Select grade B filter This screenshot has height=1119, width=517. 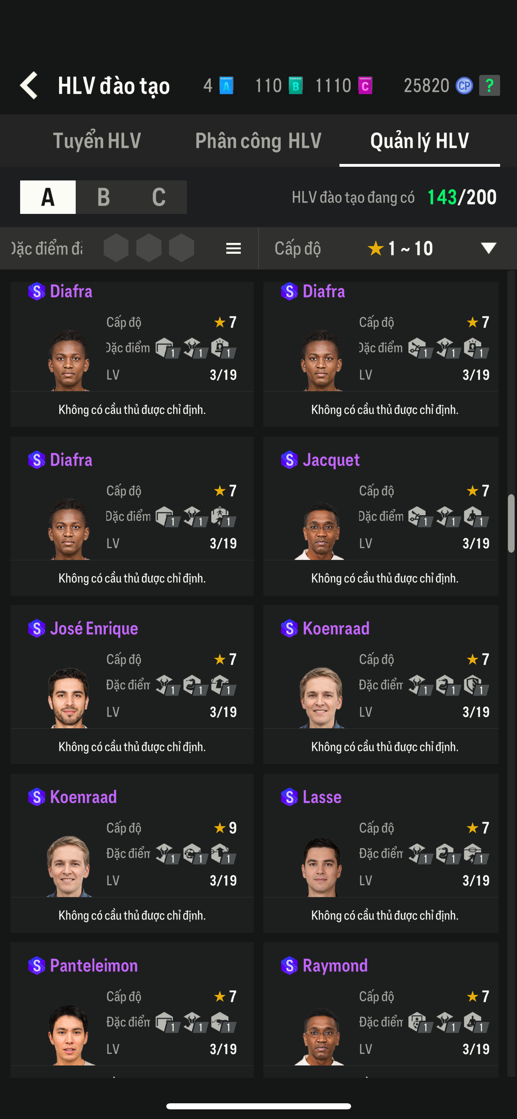103,197
